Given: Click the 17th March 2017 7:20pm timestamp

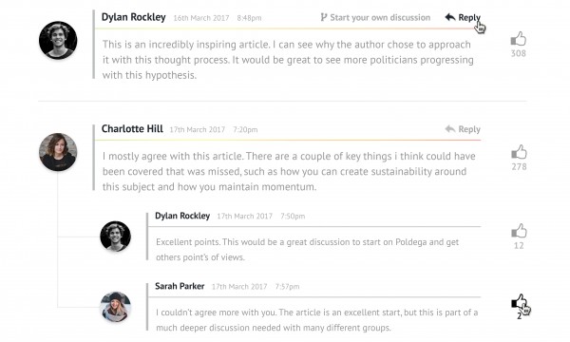Looking at the screenshot, I should (x=214, y=130).
